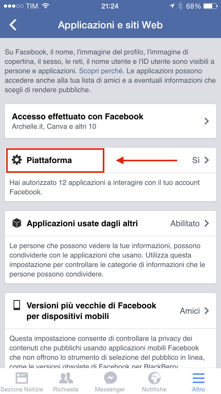Open Sezione Notizie news feed icon

pyautogui.click(x=22, y=378)
